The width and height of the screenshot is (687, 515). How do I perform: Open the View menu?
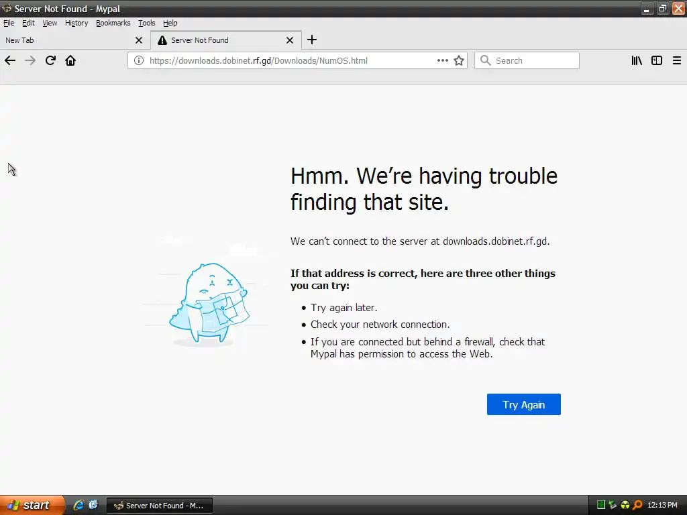(50, 23)
